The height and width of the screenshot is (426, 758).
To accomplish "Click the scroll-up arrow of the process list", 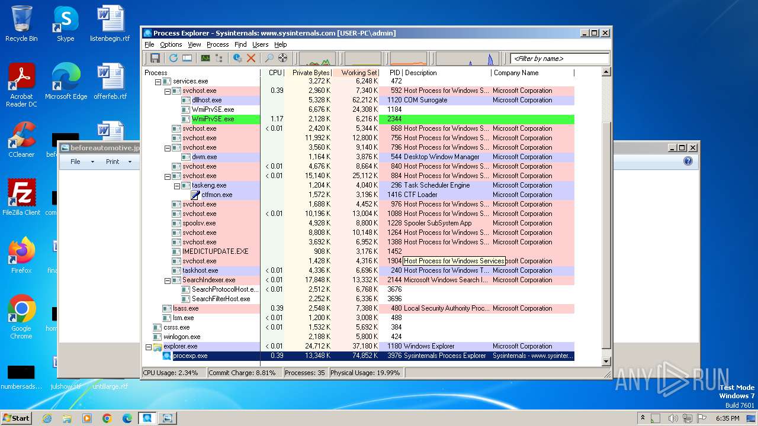I will pyautogui.click(x=606, y=72).
